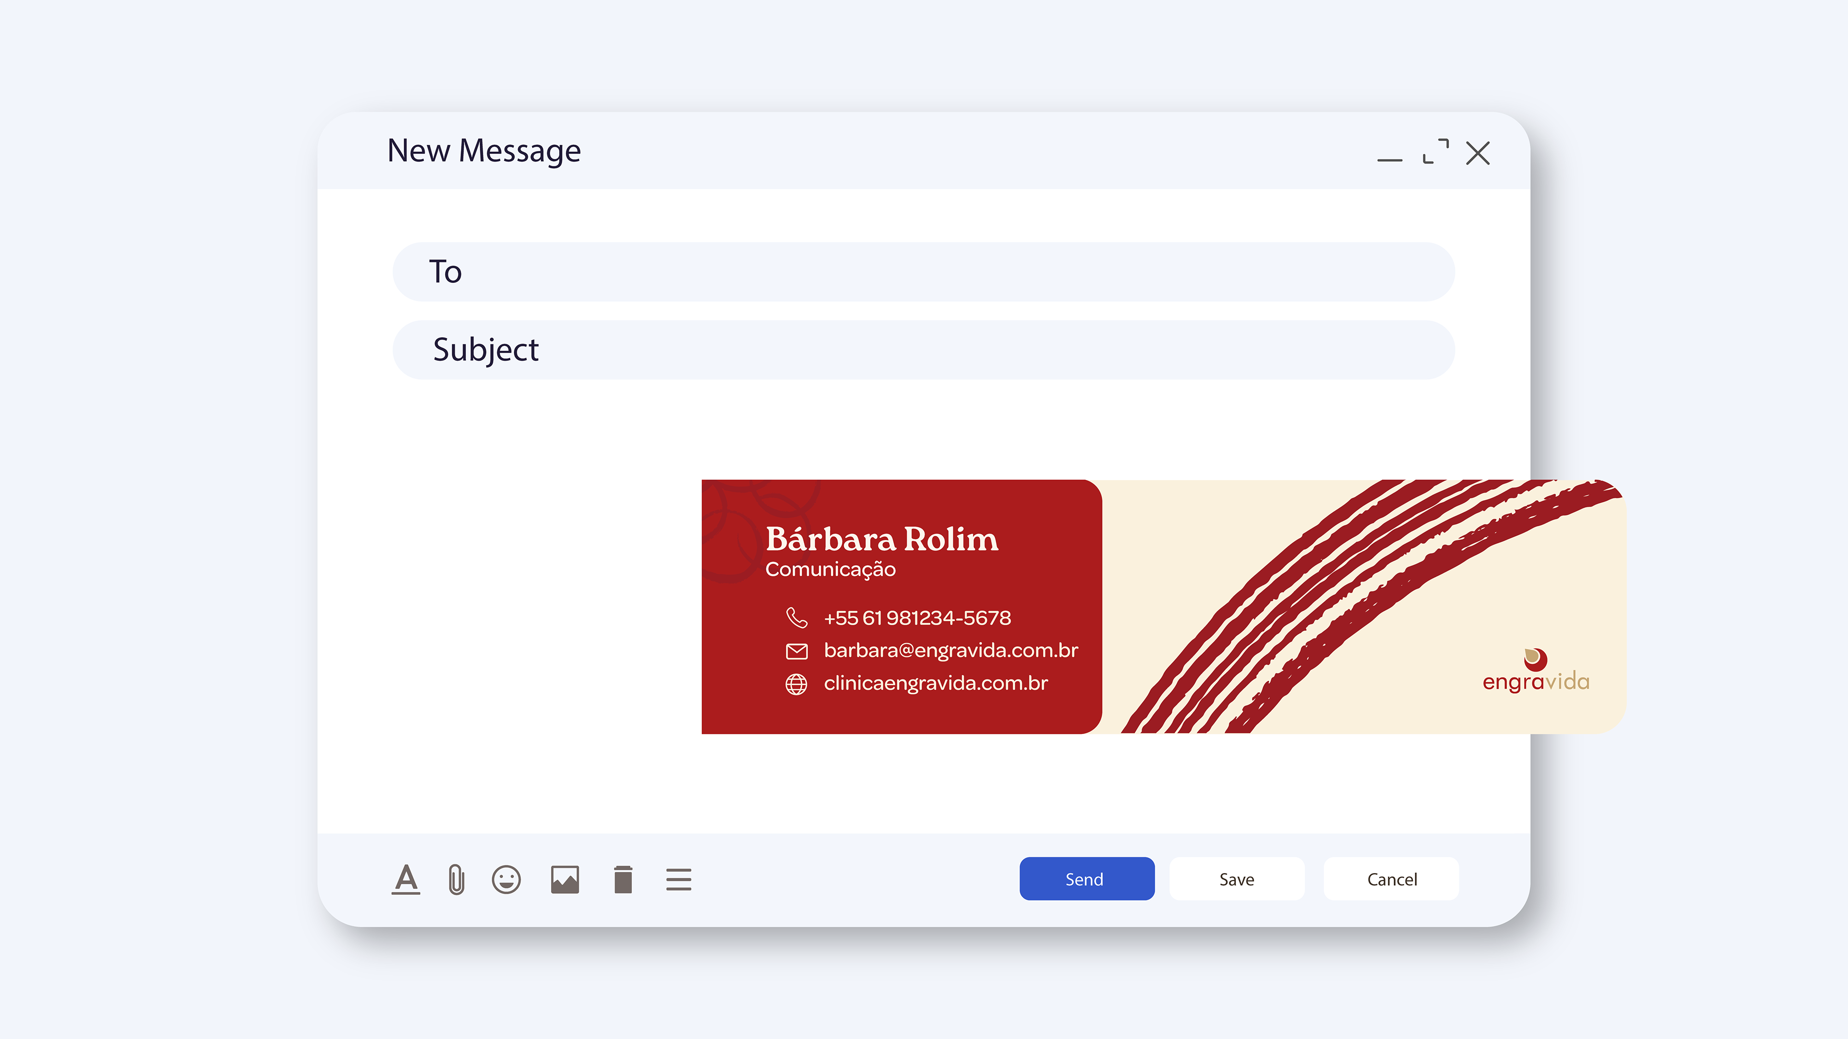The image size is (1848, 1039).
Task: Click the globe icon in the signature
Action: [x=796, y=684]
